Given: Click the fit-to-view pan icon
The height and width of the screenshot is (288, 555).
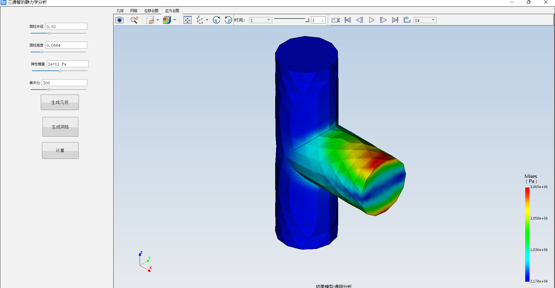Looking at the screenshot, I should [x=188, y=20].
